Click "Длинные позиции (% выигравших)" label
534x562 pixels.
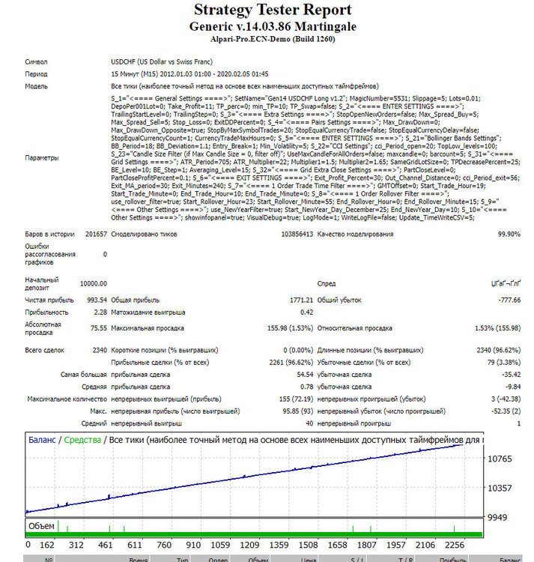coord(370,350)
